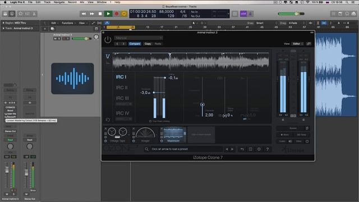Screen dimensions: 359x202
Task: Open the Library panel icon
Action: [5, 13]
